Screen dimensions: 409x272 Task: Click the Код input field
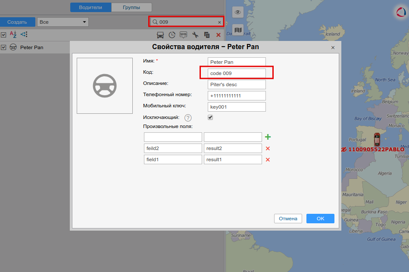pos(237,73)
